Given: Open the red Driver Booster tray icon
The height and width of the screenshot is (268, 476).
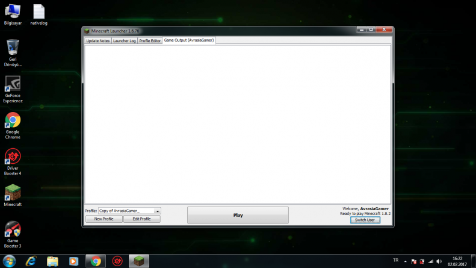Looking at the screenshot, I should [x=422, y=261].
